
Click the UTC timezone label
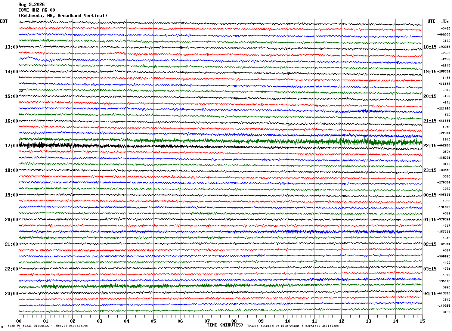click(431, 21)
